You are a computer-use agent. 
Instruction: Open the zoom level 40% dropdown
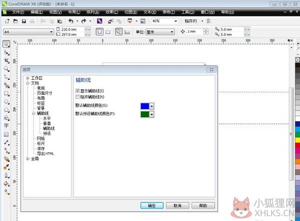(x=175, y=21)
